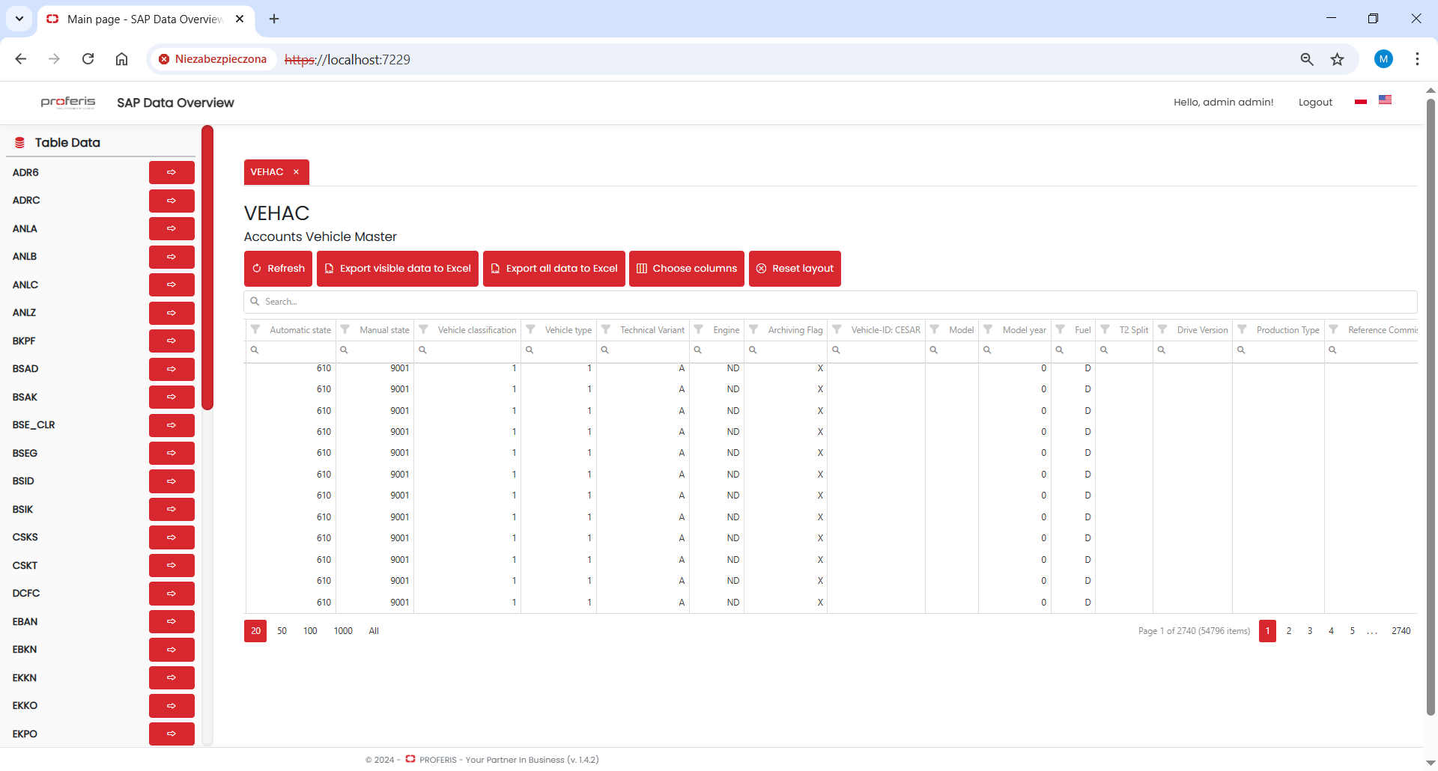Open the EKKN table arrow button
Image resolution: width=1438 pixels, height=771 pixels.
point(172,677)
